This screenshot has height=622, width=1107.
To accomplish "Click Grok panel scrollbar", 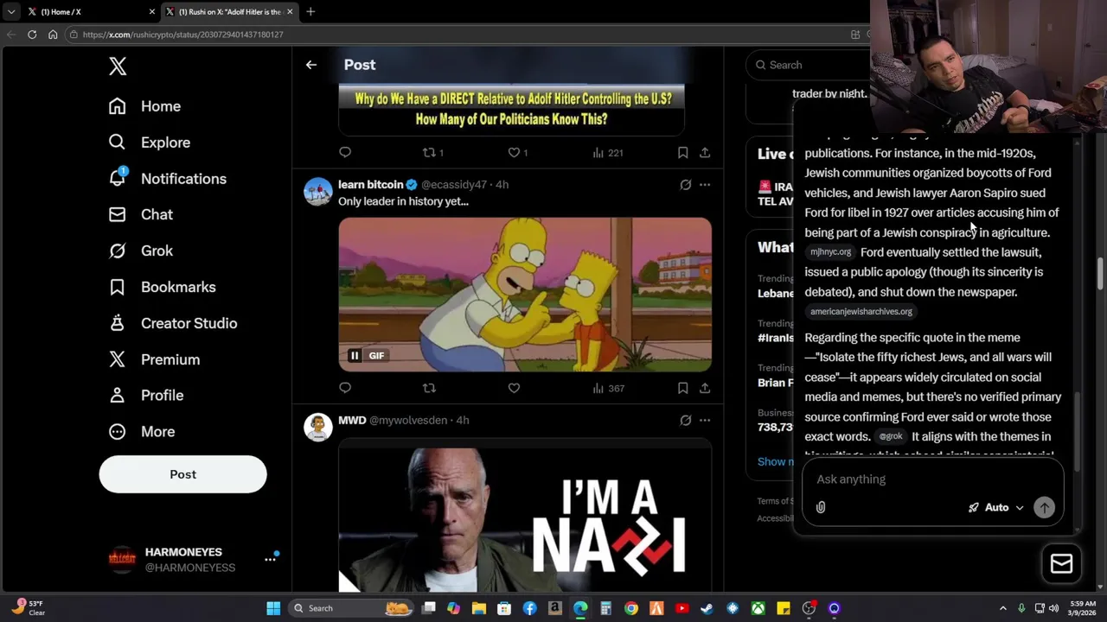I will (x=1078, y=432).
